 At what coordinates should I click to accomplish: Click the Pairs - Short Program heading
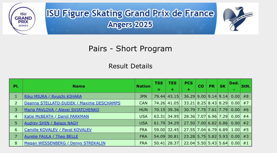[130, 49]
